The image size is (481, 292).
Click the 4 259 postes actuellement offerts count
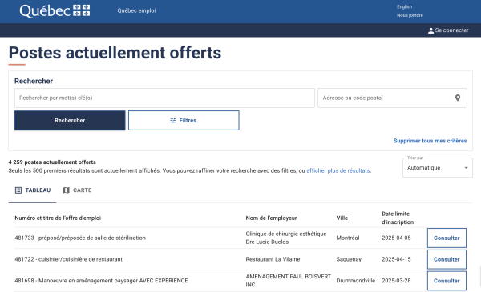(52, 162)
